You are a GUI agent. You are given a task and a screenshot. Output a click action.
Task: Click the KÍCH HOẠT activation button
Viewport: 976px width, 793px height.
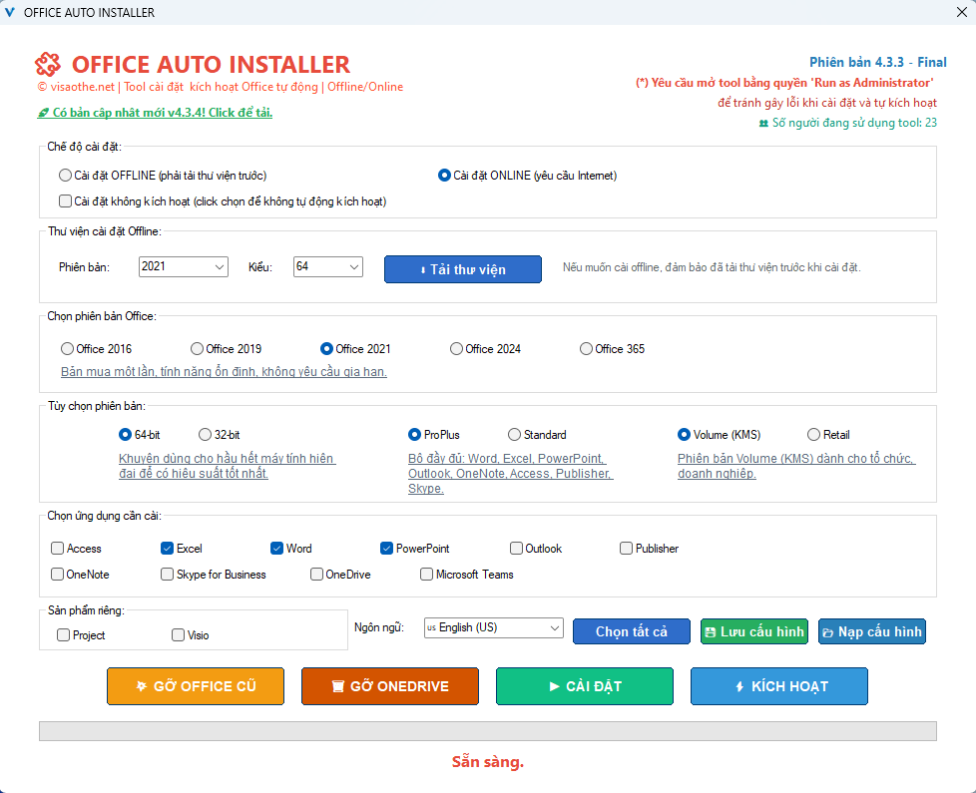coord(779,686)
